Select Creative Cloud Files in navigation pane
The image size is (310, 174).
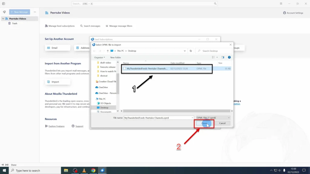(106, 82)
